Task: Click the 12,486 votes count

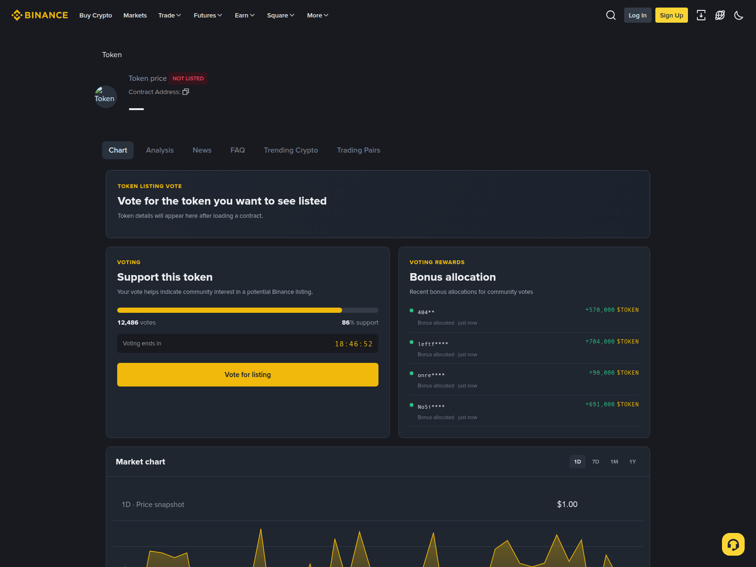Action: 137,323
